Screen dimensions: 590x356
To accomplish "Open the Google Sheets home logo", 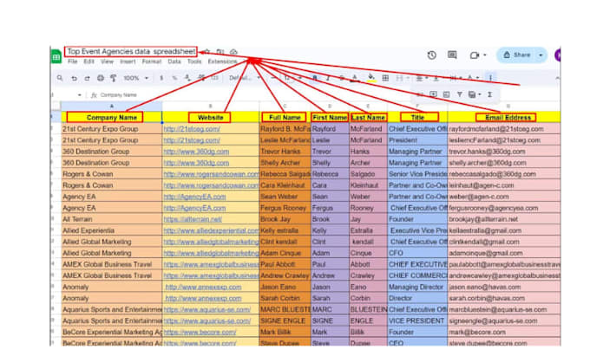I will 56,57.
